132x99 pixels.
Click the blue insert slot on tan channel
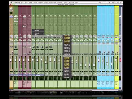coord(12,17)
